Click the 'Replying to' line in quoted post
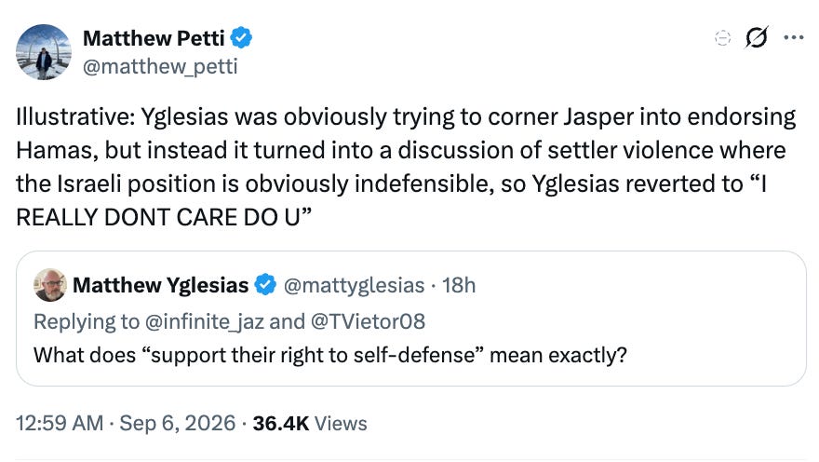819x462 pixels. pyautogui.click(x=229, y=321)
